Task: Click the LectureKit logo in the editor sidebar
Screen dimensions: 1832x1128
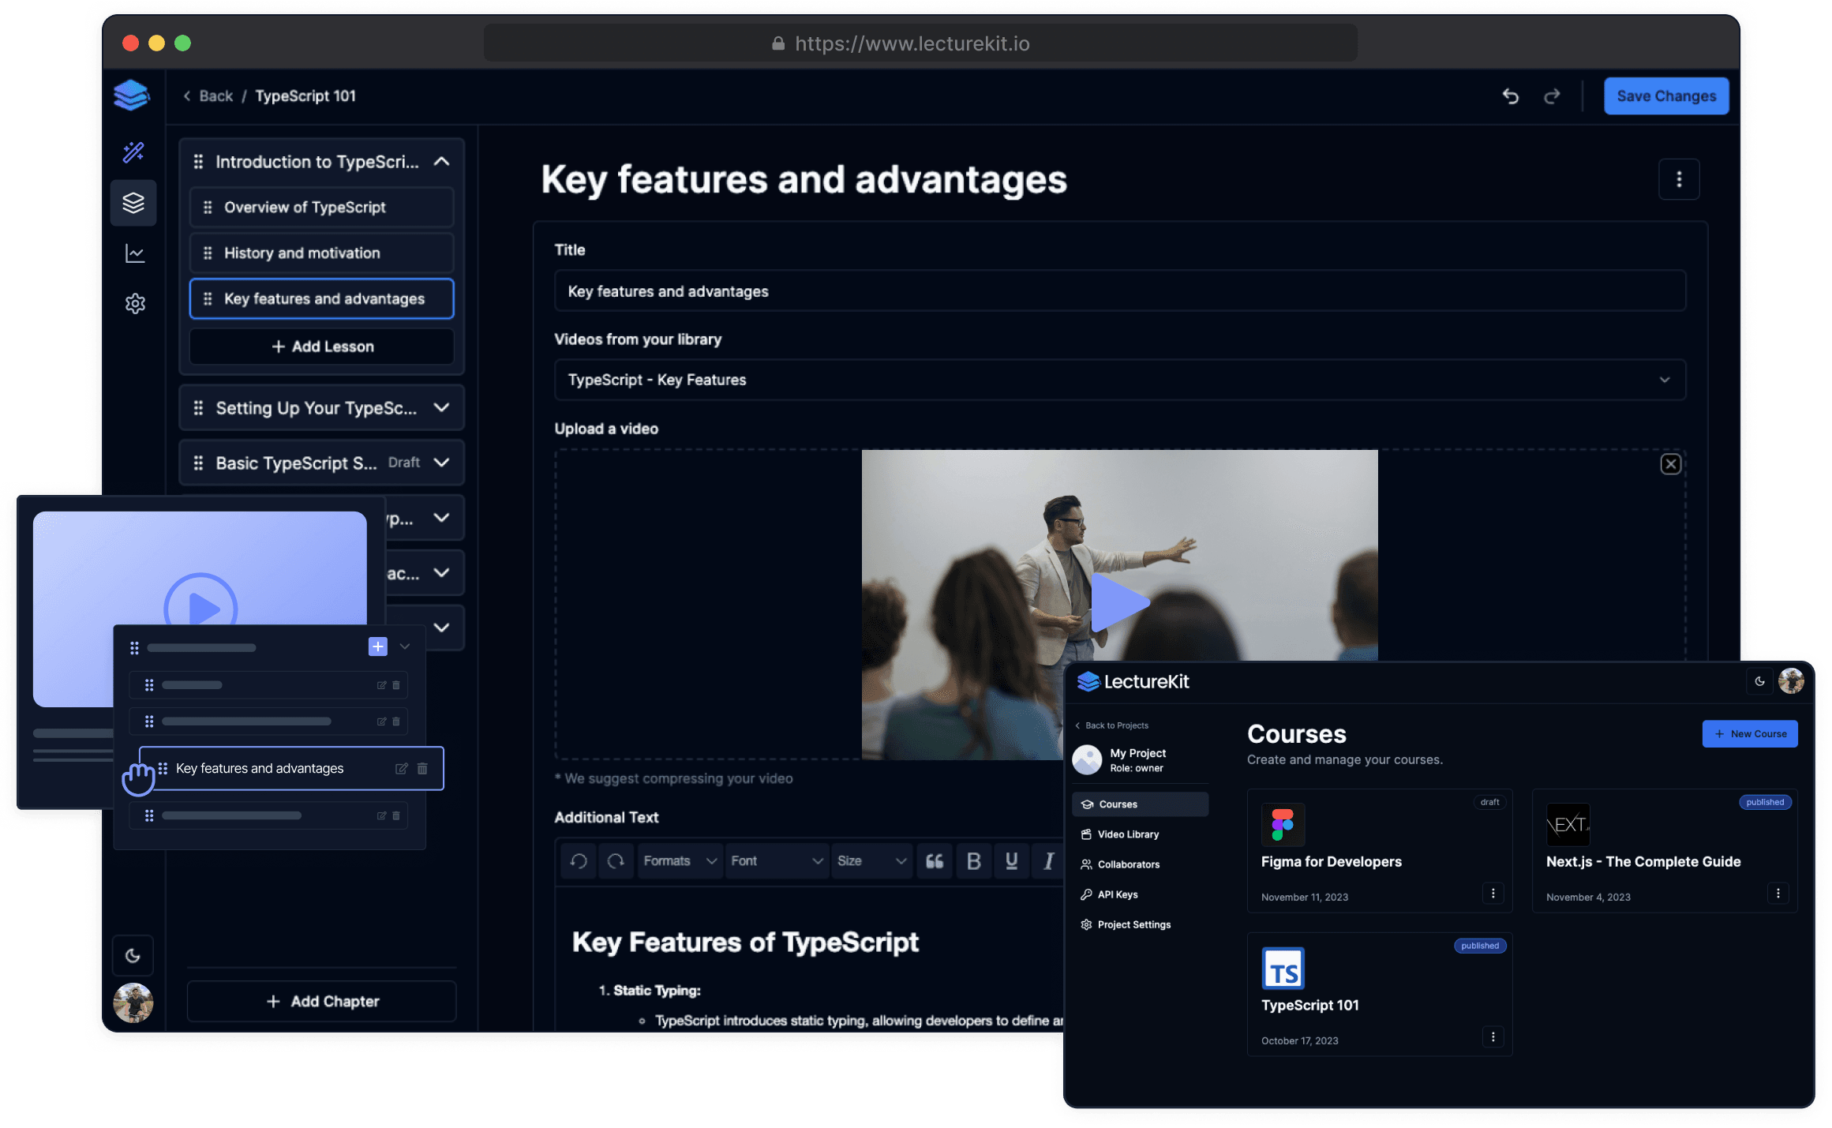Action: pyautogui.click(x=131, y=96)
